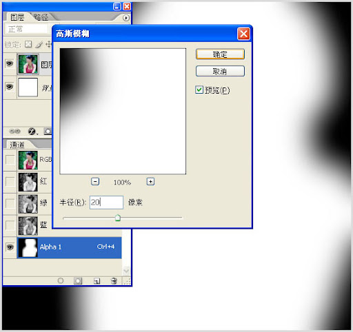Hide the white background layer eye
The height and width of the screenshot is (332, 353).
coord(10,87)
